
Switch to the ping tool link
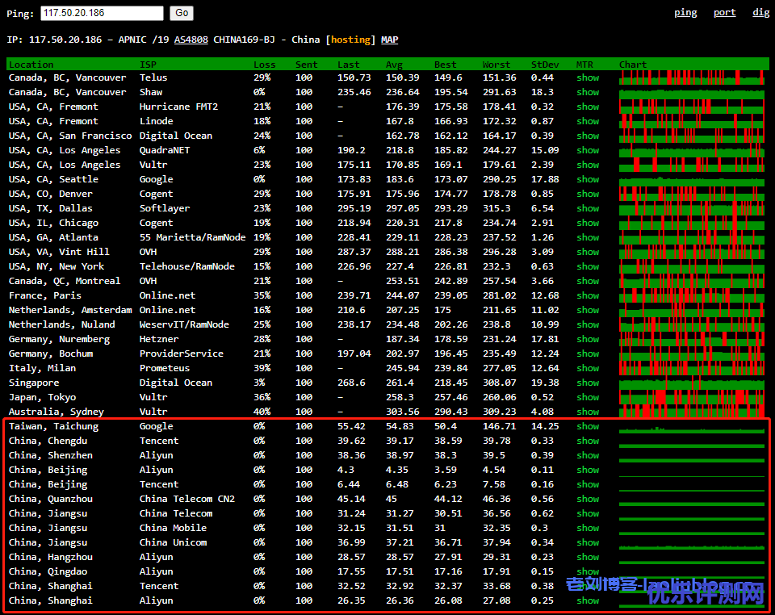click(685, 12)
